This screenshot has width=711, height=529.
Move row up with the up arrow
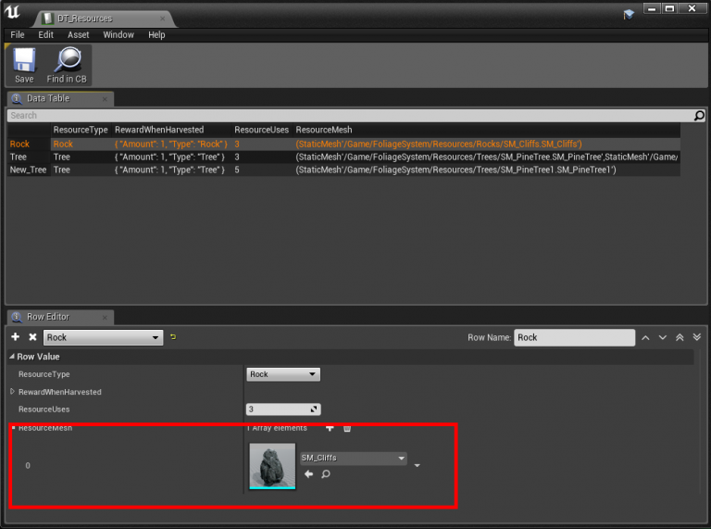[x=646, y=337]
